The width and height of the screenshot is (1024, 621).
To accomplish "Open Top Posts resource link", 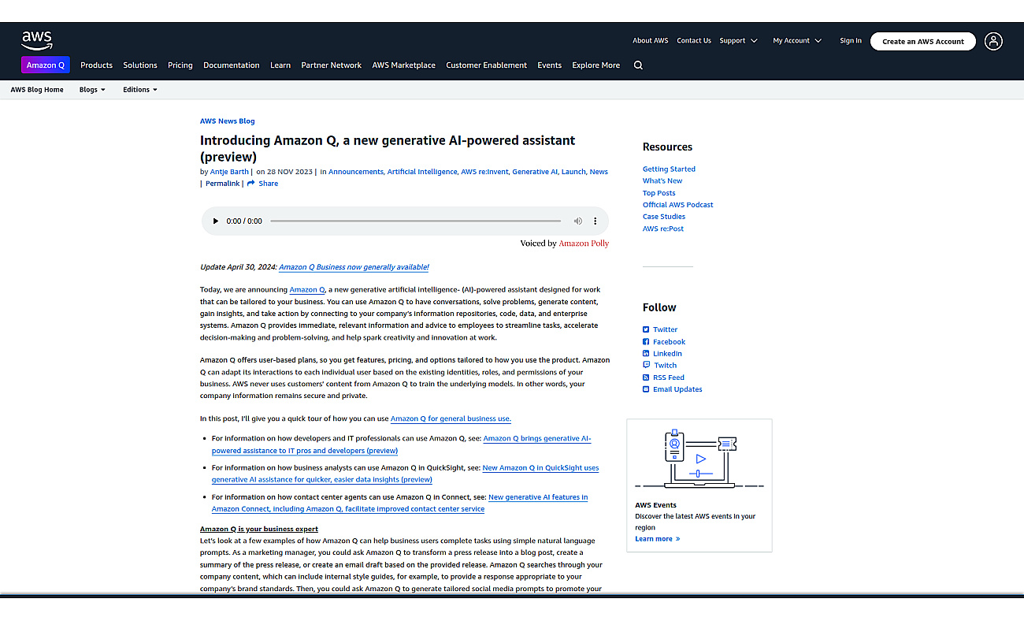I will tap(659, 193).
